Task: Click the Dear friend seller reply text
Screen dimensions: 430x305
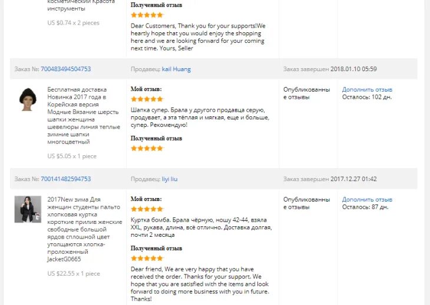Action: coord(200,284)
